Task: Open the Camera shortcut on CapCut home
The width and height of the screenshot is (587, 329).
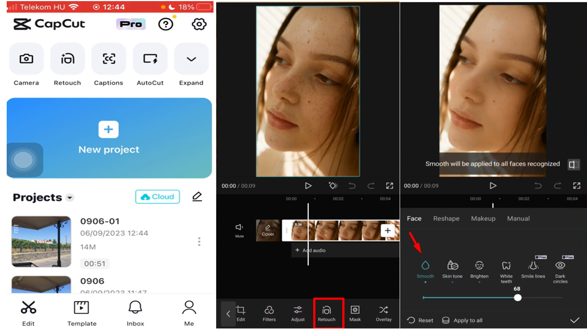Action: pyautogui.click(x=26, y=59)
